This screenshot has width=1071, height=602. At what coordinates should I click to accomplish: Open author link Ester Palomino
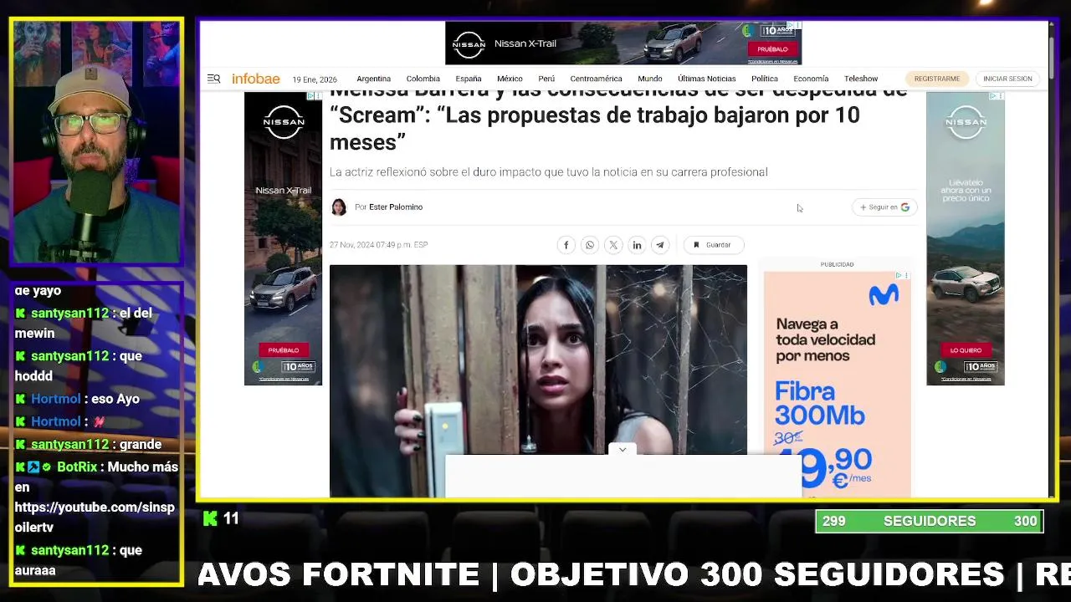pos(396,207)
